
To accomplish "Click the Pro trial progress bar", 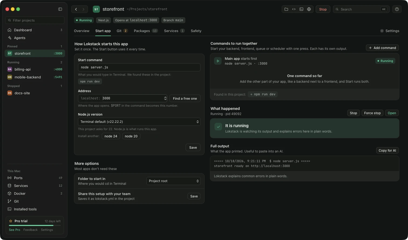I will (x=35, y=225).
